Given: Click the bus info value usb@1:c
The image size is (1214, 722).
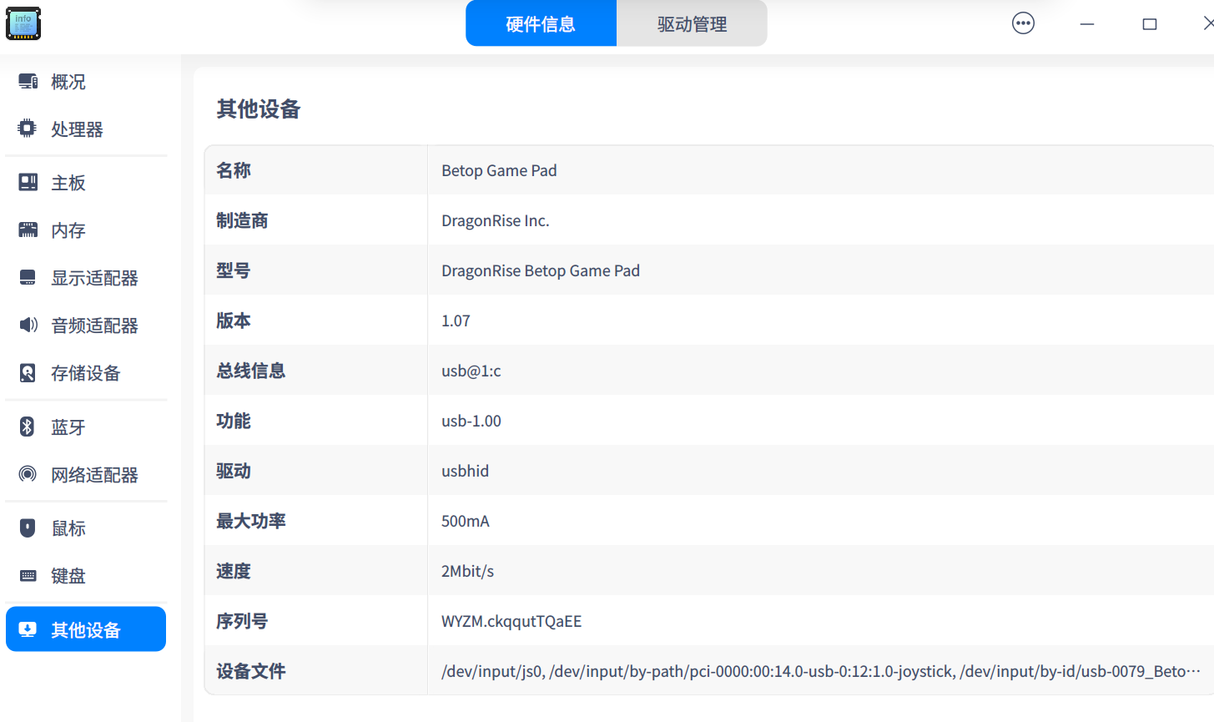Looking at the screenshot, I should point(471,371).
